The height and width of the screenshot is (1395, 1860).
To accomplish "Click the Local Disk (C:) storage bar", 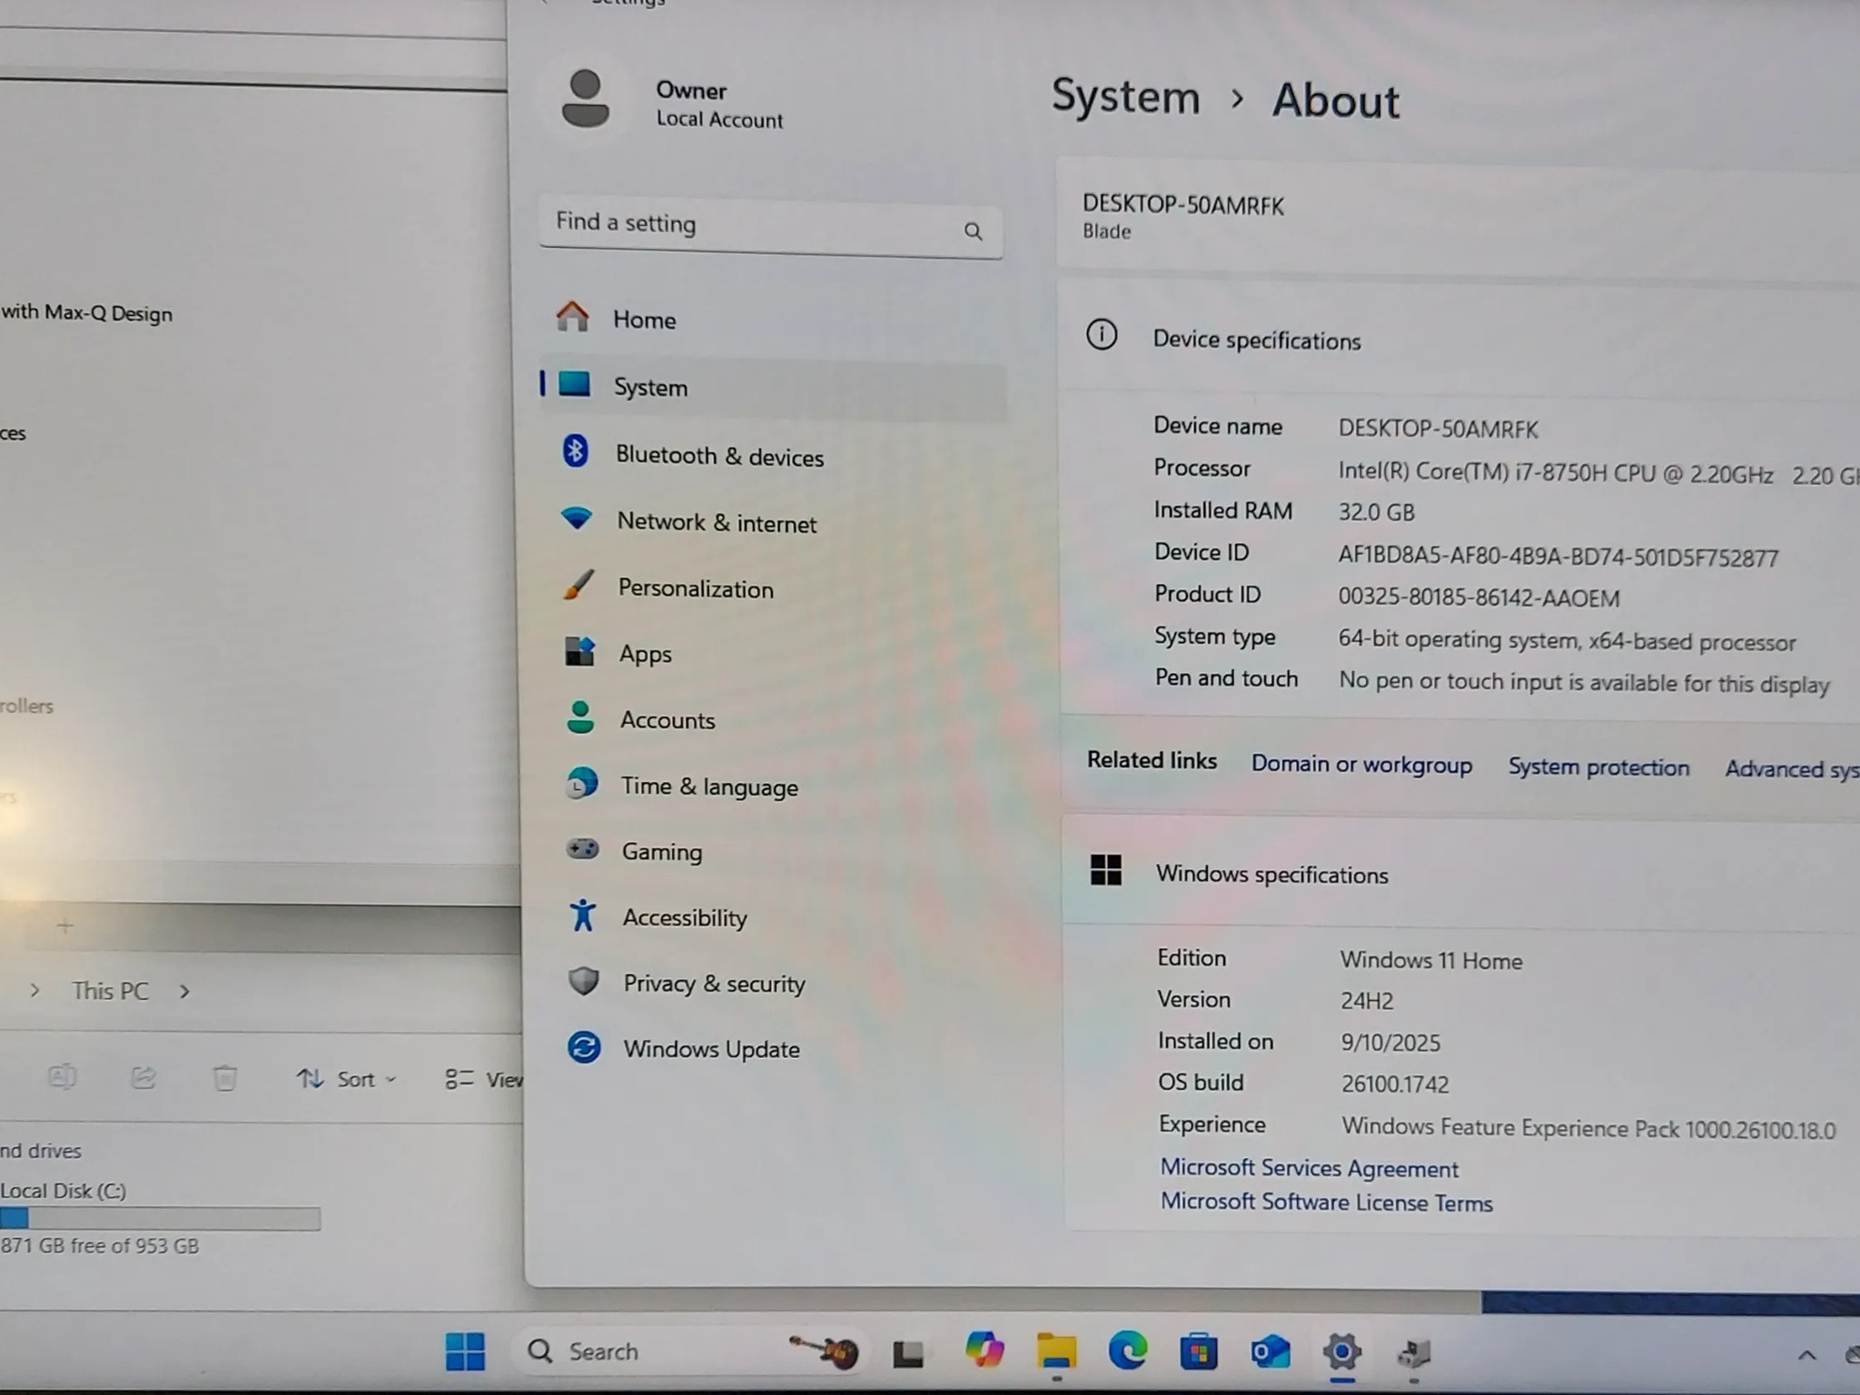I will click(160, 1218).
